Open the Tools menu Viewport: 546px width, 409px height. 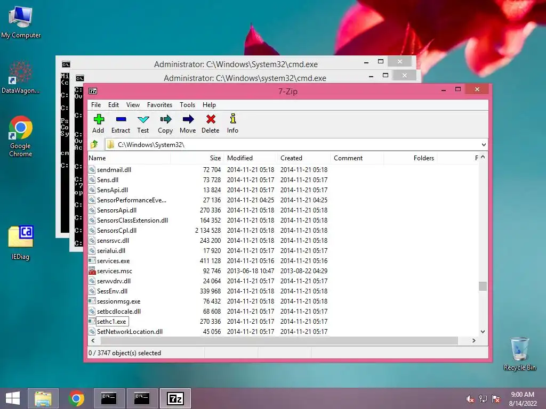(x=187, y=105)
